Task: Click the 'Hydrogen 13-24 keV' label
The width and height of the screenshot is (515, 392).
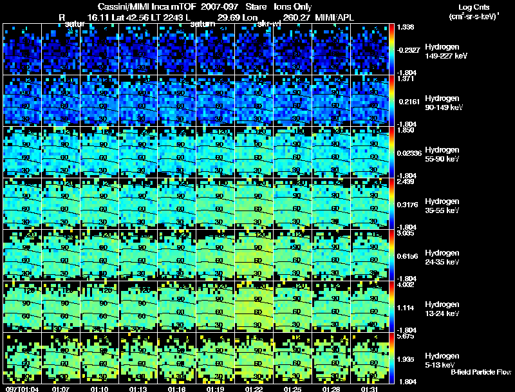Action: (442, 309)
